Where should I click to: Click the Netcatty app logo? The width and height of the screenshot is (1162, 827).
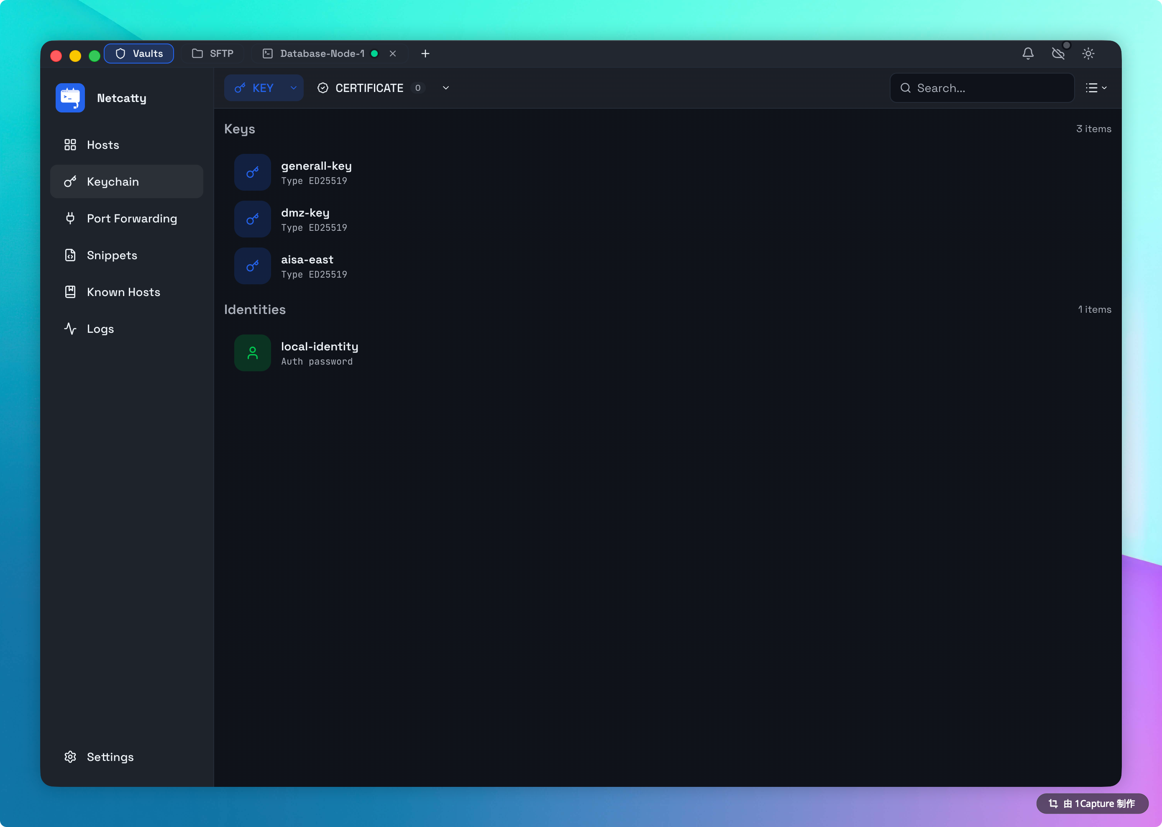(x=70, y=98)
